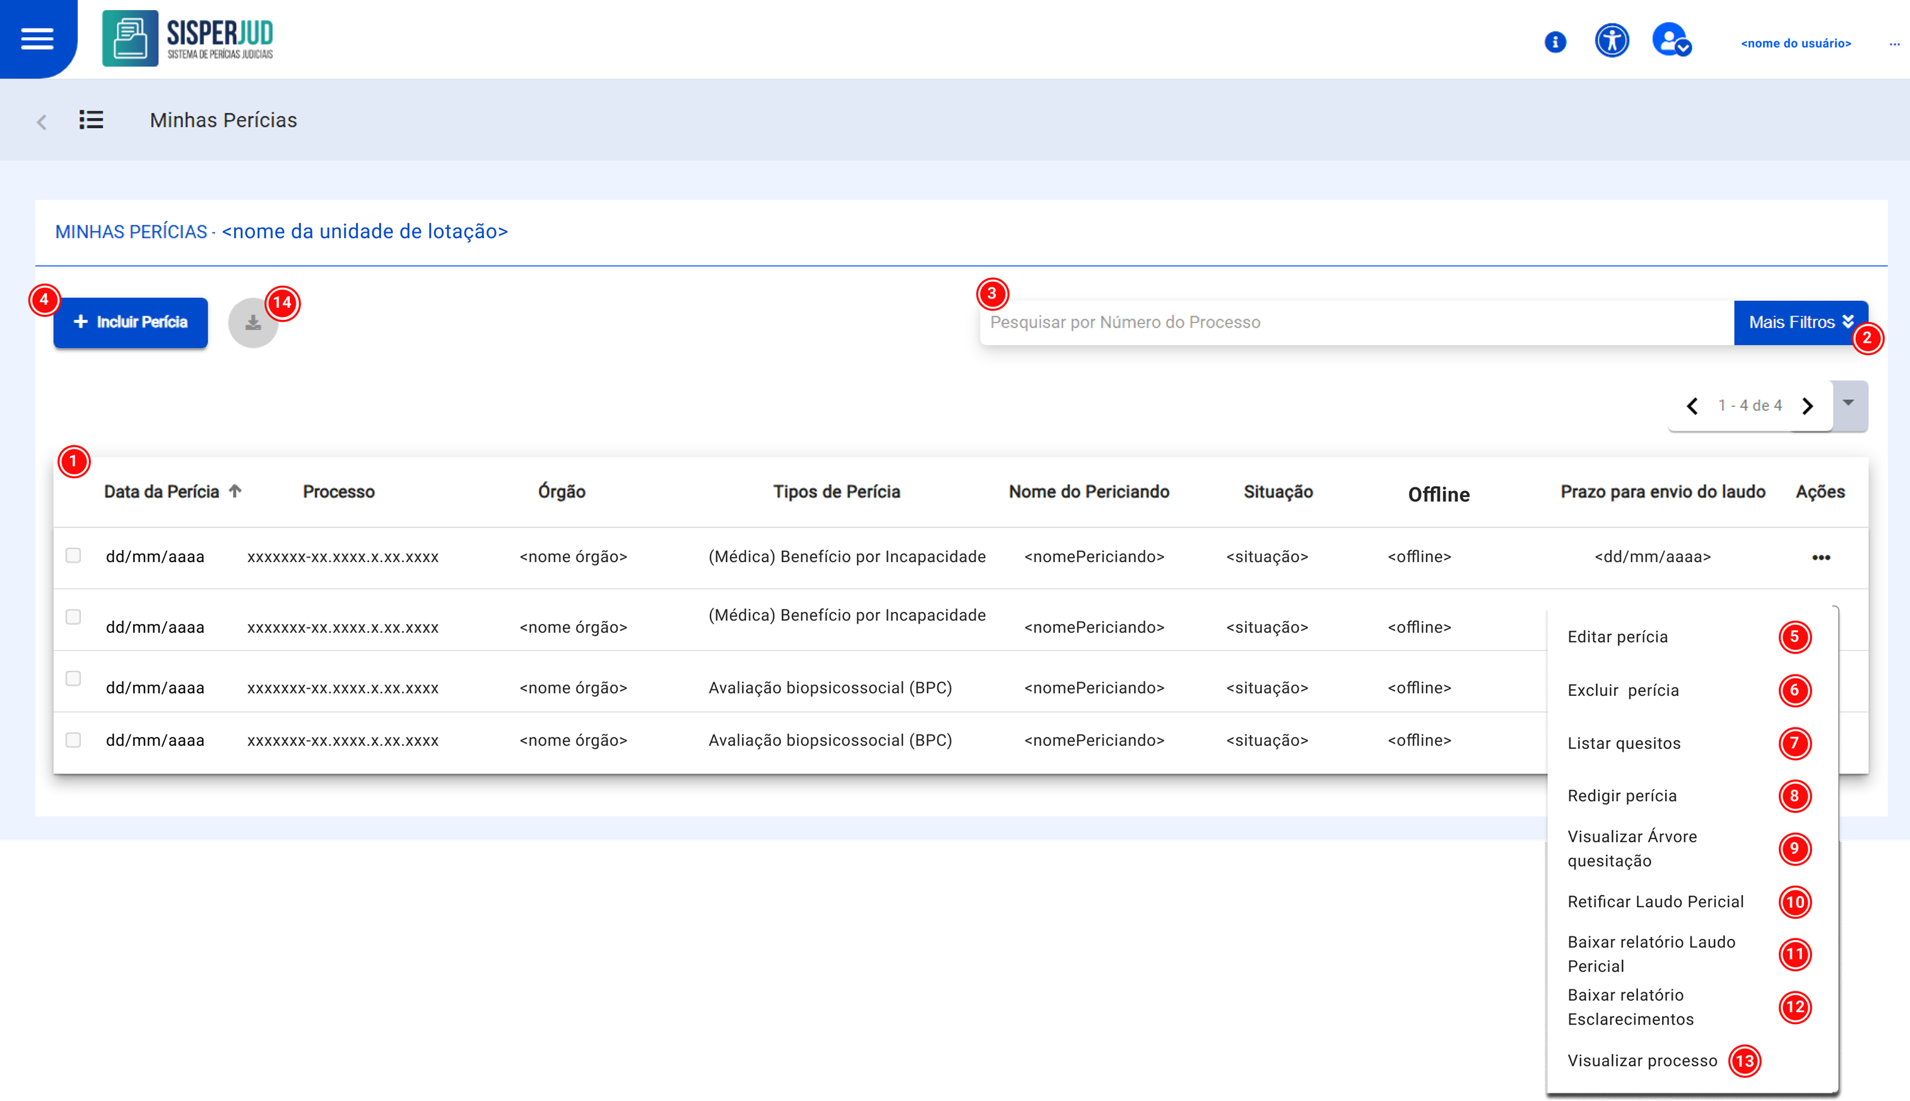Open the accessibility options icon
Viewport: 1910px width, 1101px height.
click(1612, 41)
